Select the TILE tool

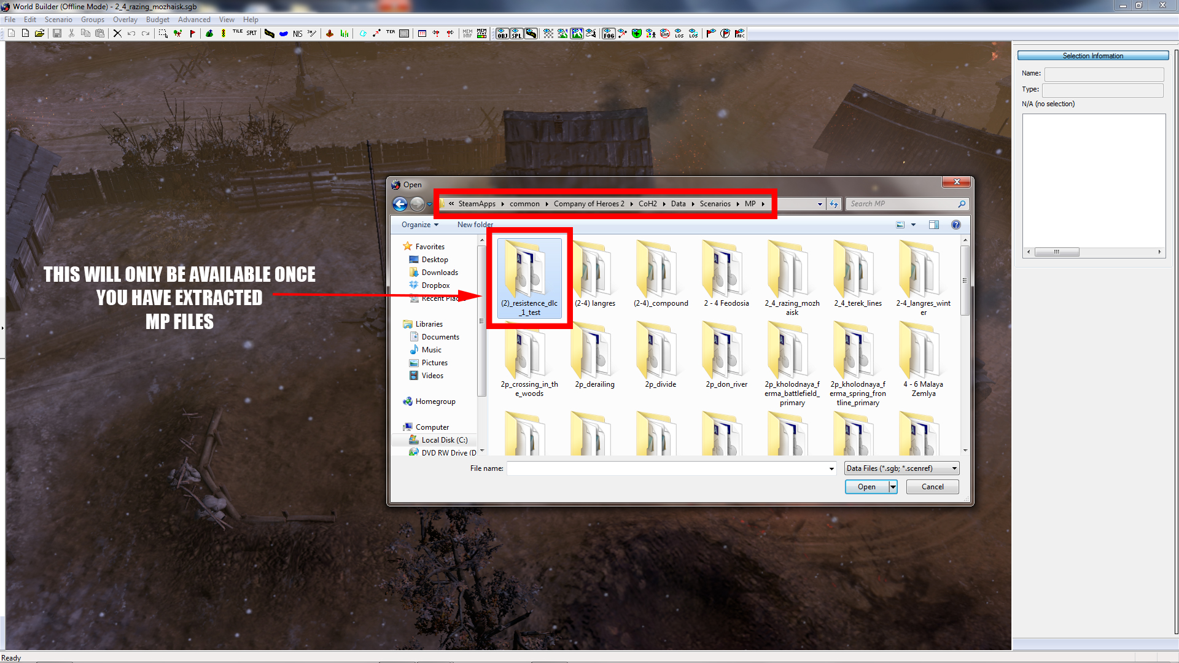tap(238, 32)
